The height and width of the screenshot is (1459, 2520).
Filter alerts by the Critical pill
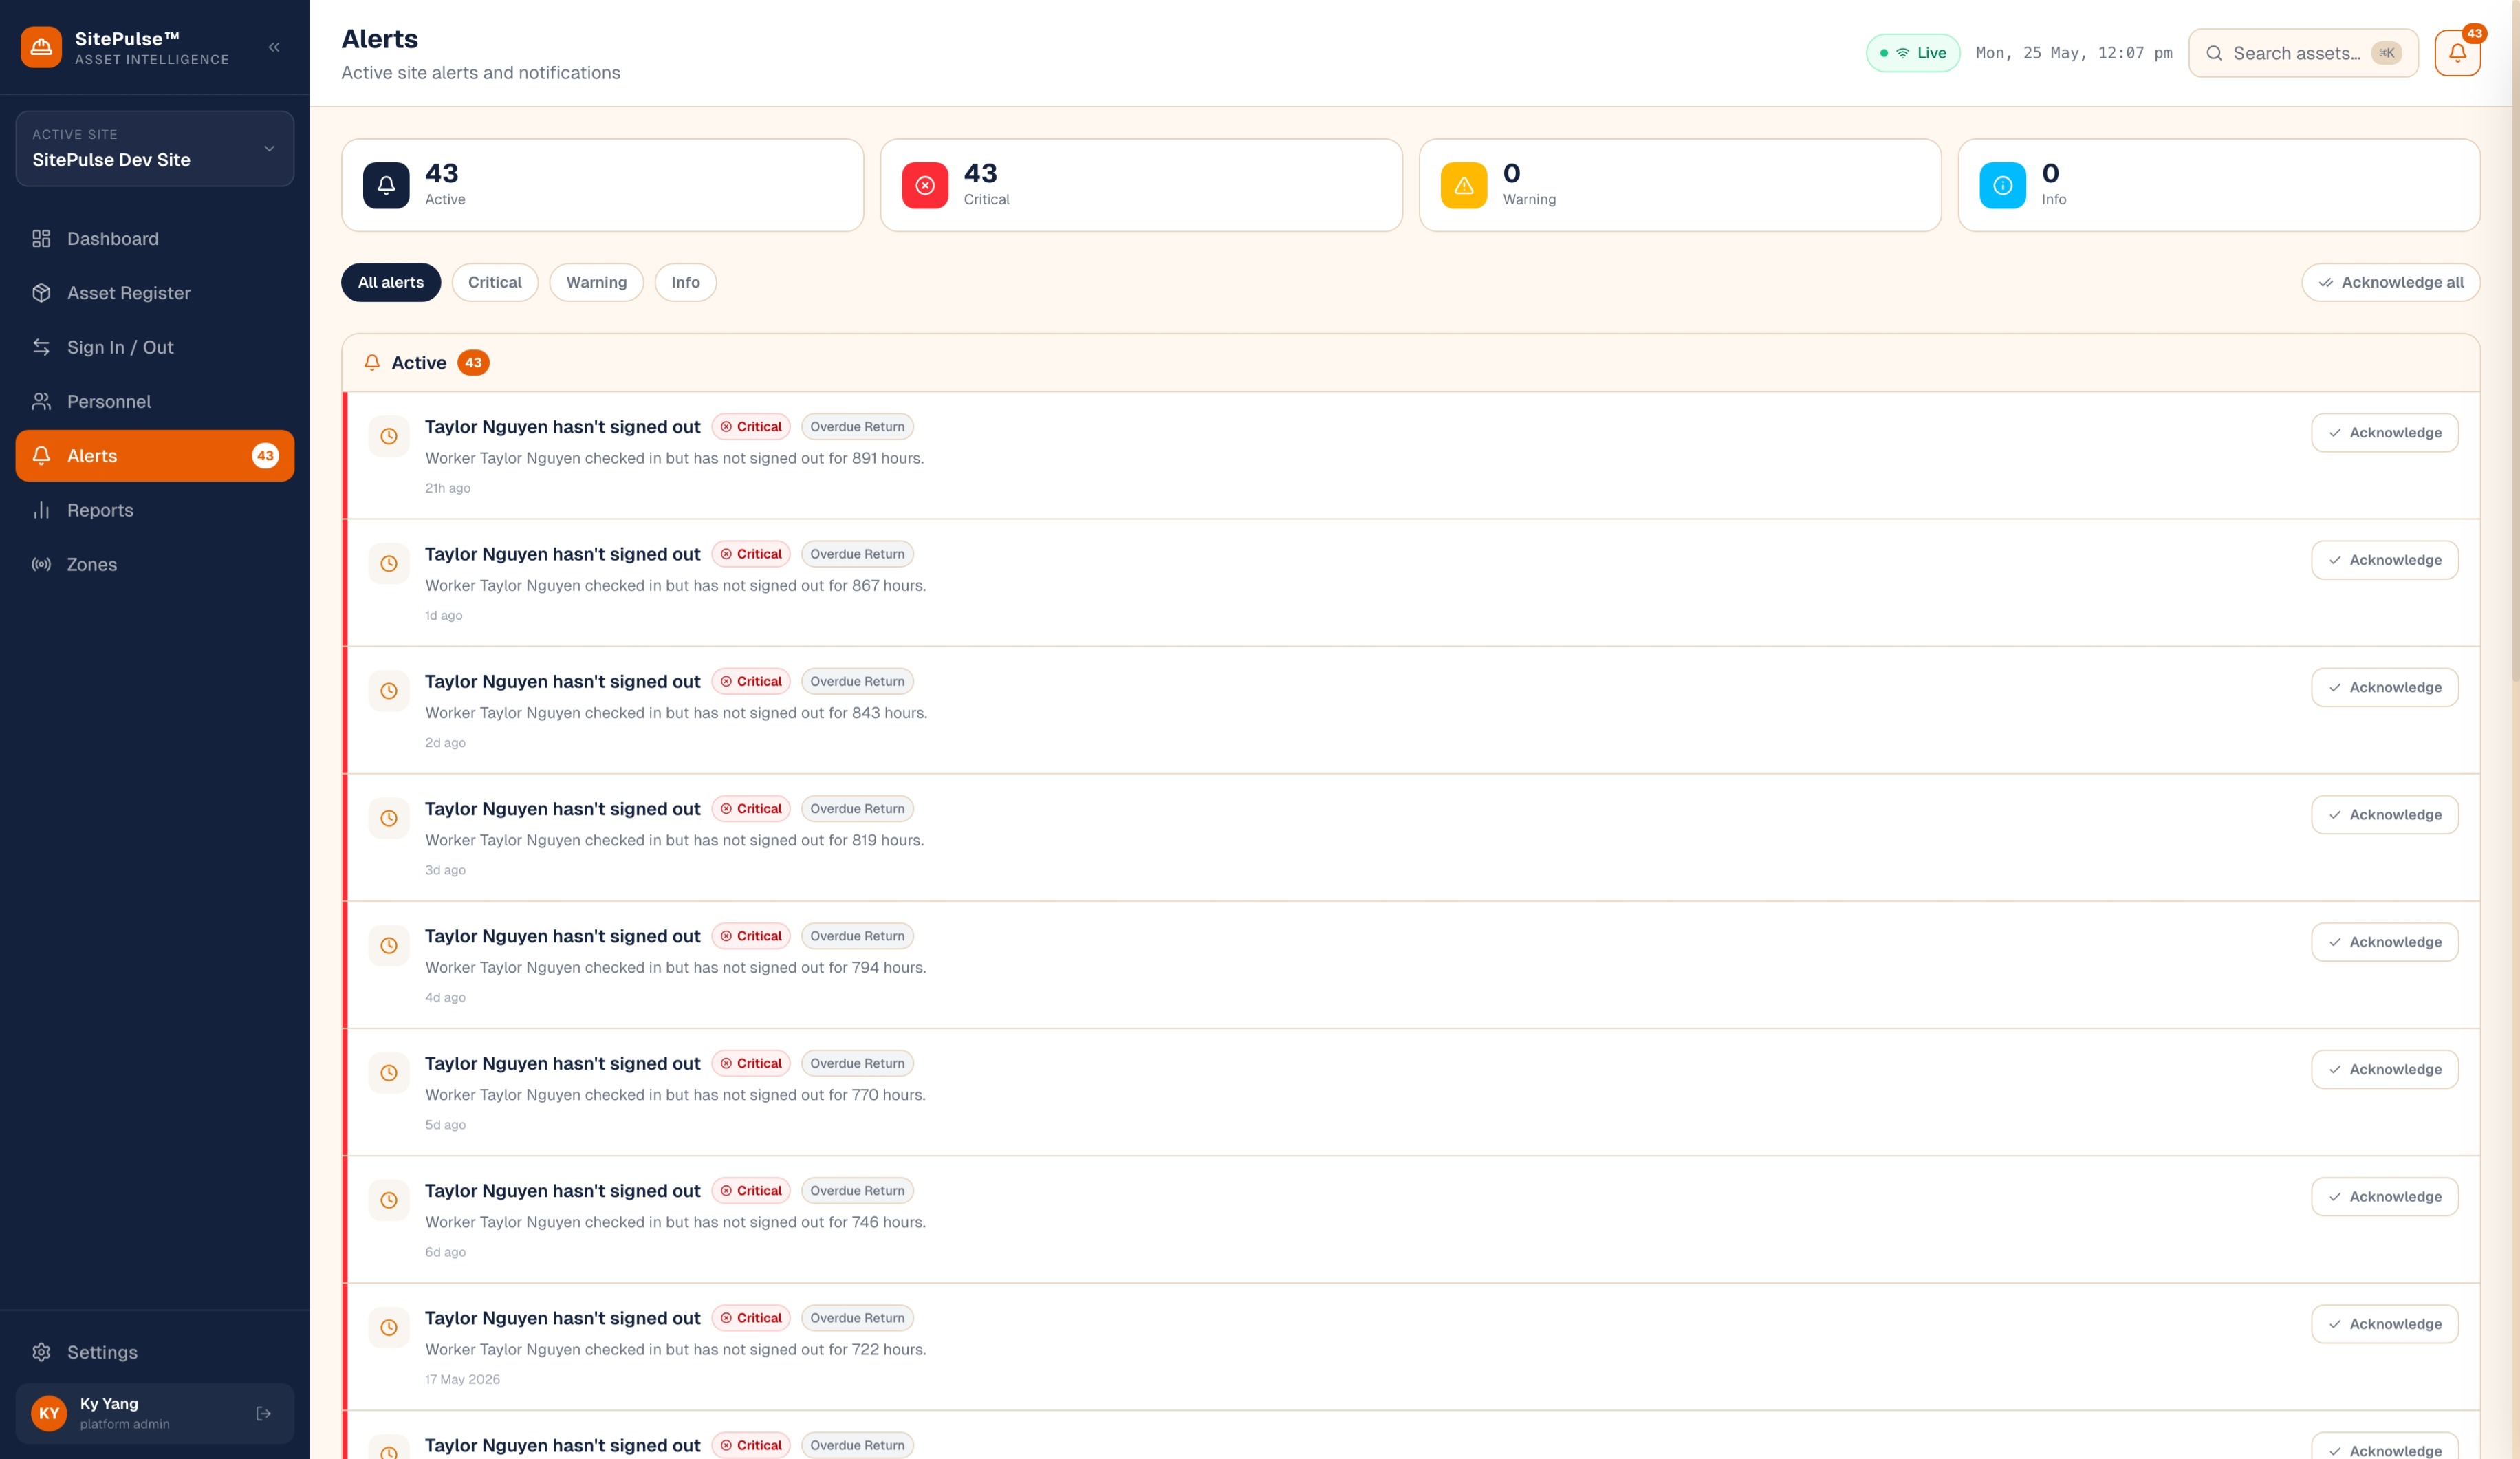[x=495, y=282]
